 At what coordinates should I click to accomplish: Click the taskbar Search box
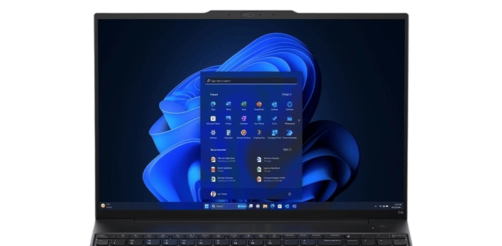229,207
